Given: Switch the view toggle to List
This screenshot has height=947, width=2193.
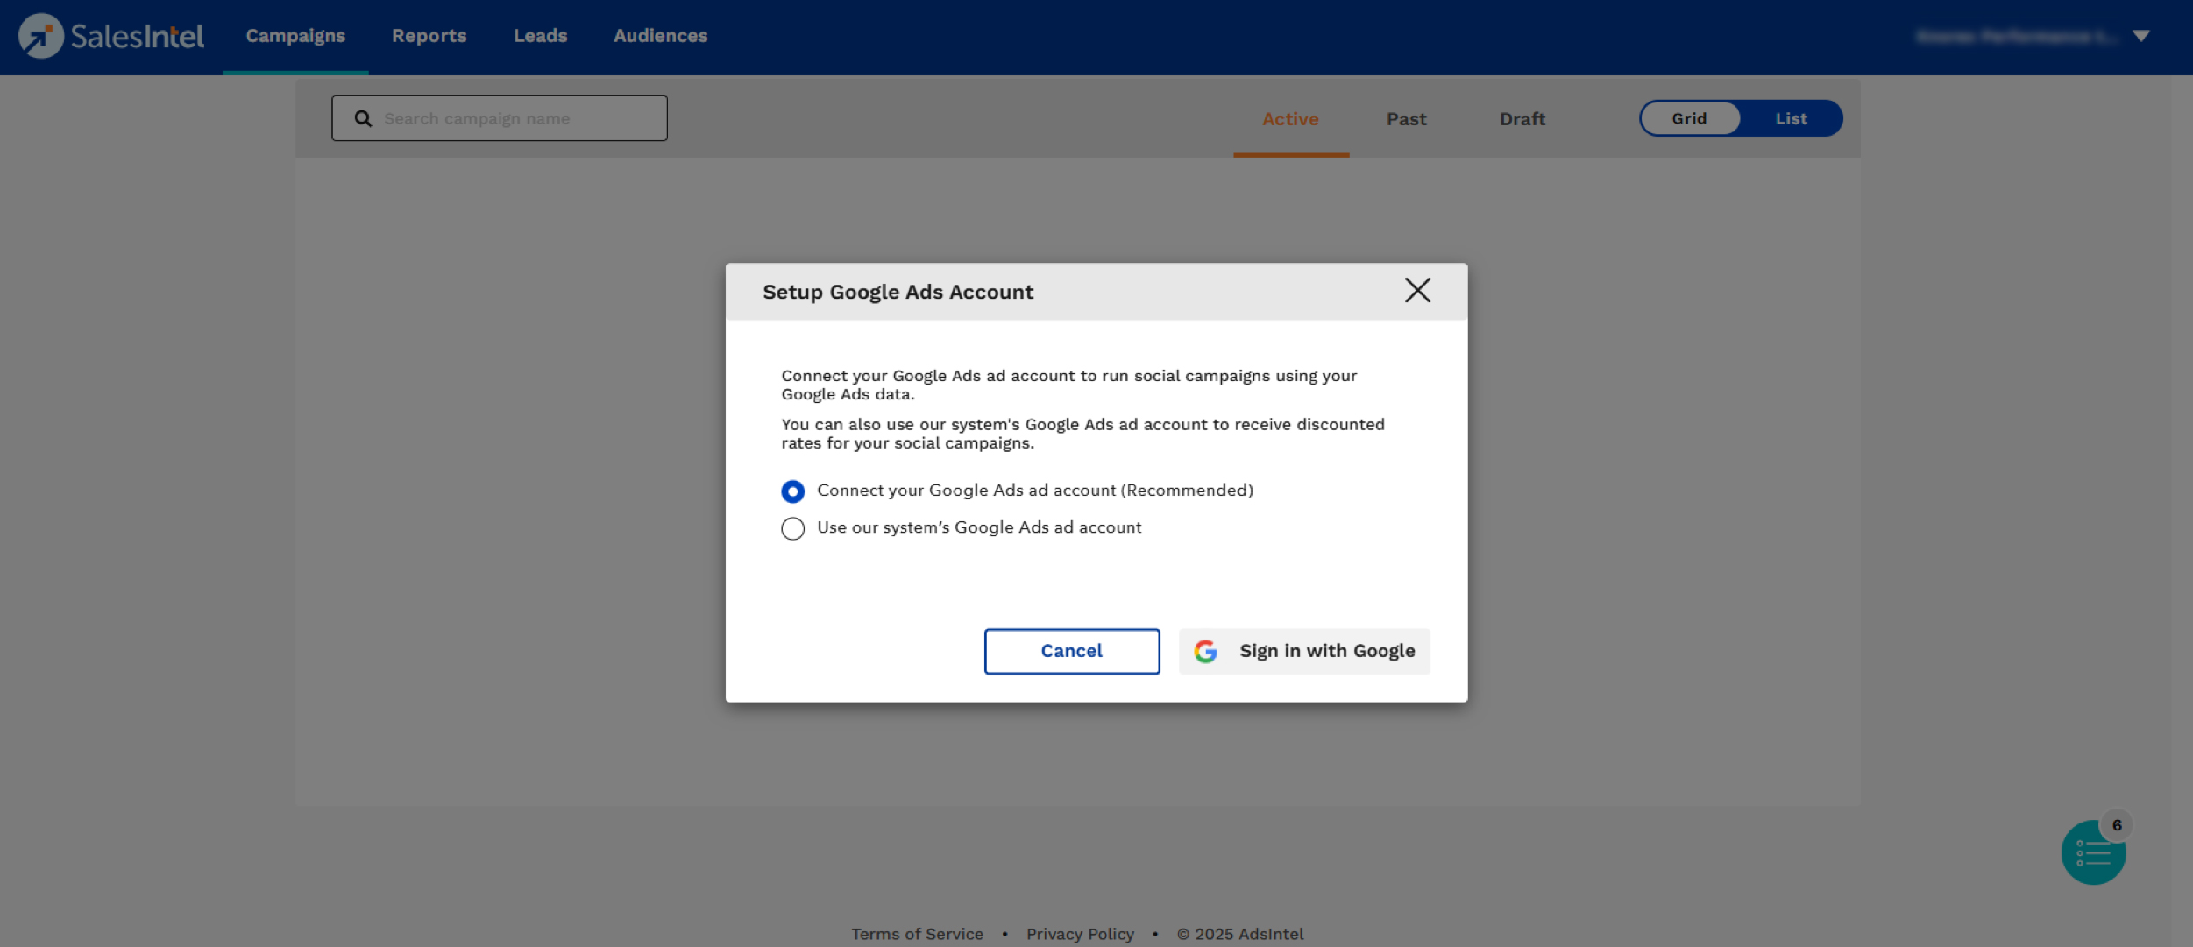Looking at the screenshot, I should tap(1791, 118).
